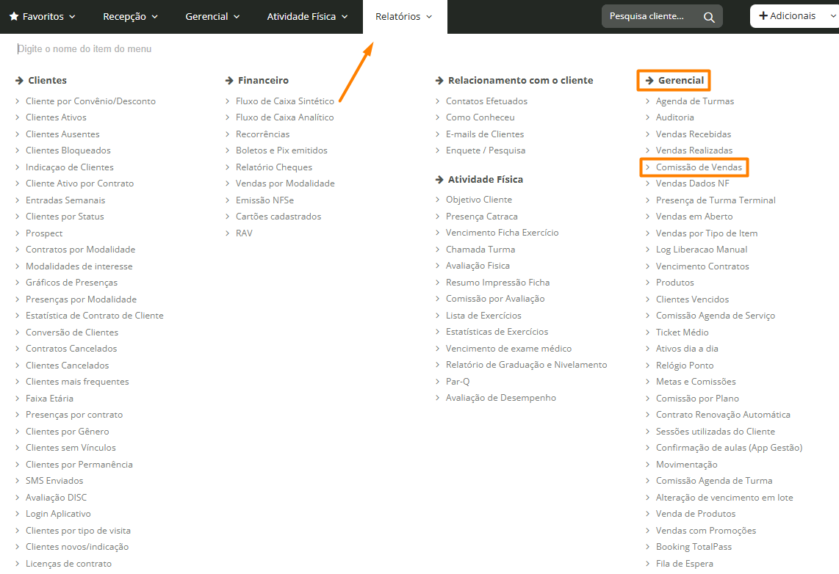Open the Favoritos dropdown menu
The width and height of the screenshot is (839, 574).
(43, 17)
